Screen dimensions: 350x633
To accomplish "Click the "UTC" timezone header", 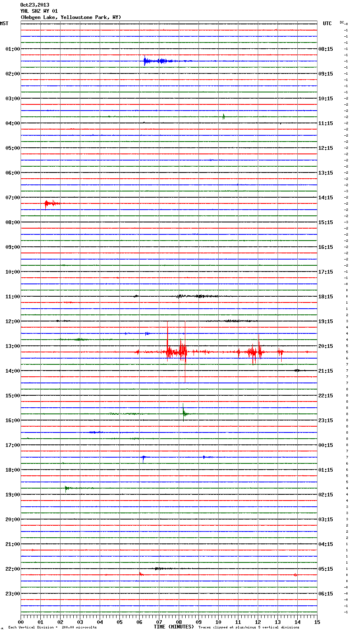I will pyautogui.click(x=327, y=24).
